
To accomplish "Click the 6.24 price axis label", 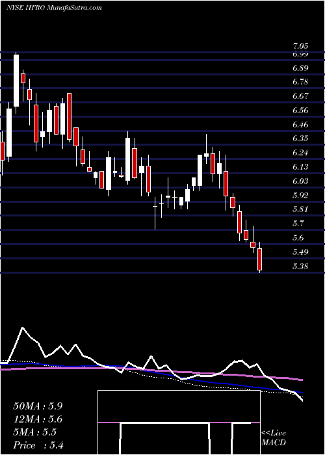I will [x=300, y=153].
